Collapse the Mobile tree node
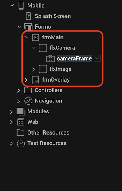Image resolution: width=122 pixels, height=191 pixels. click(x=12, y=5)
